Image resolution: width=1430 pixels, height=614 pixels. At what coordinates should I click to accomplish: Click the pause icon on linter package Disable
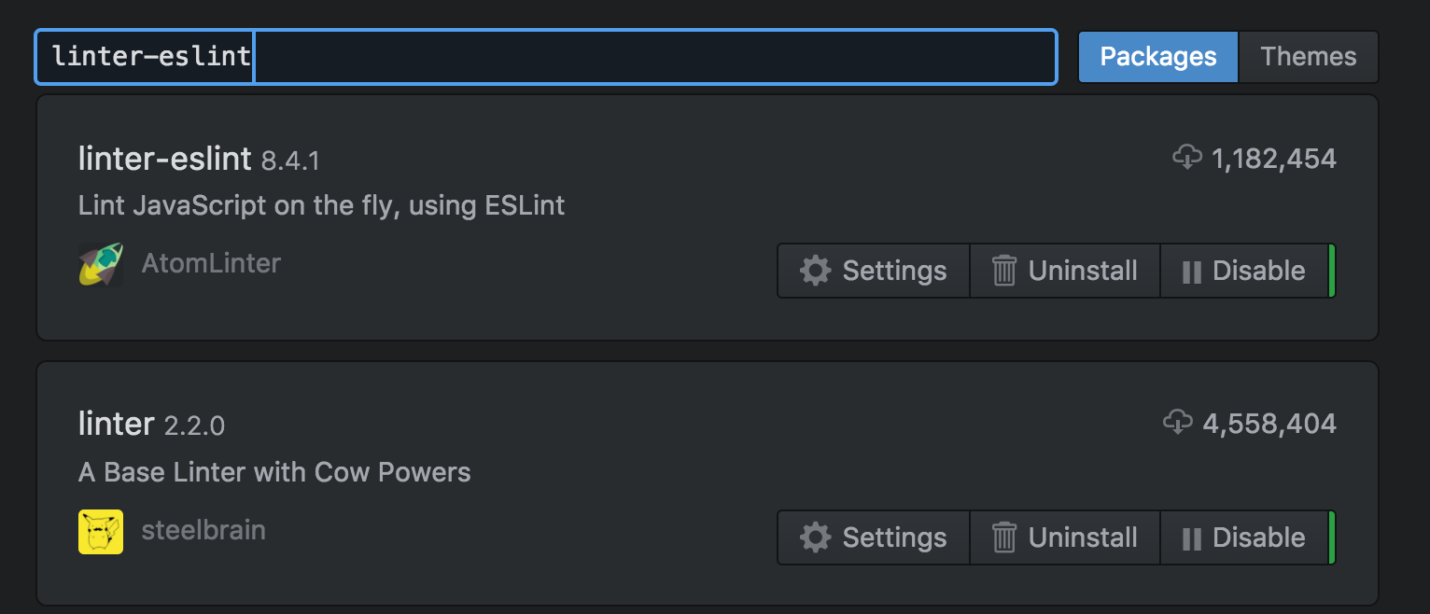[x=1191, y=538]
